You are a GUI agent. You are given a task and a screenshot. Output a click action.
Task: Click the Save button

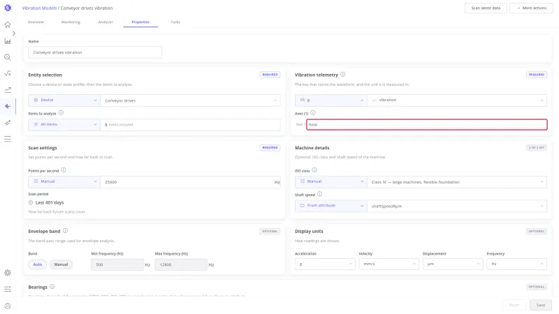tap(540, 305)
